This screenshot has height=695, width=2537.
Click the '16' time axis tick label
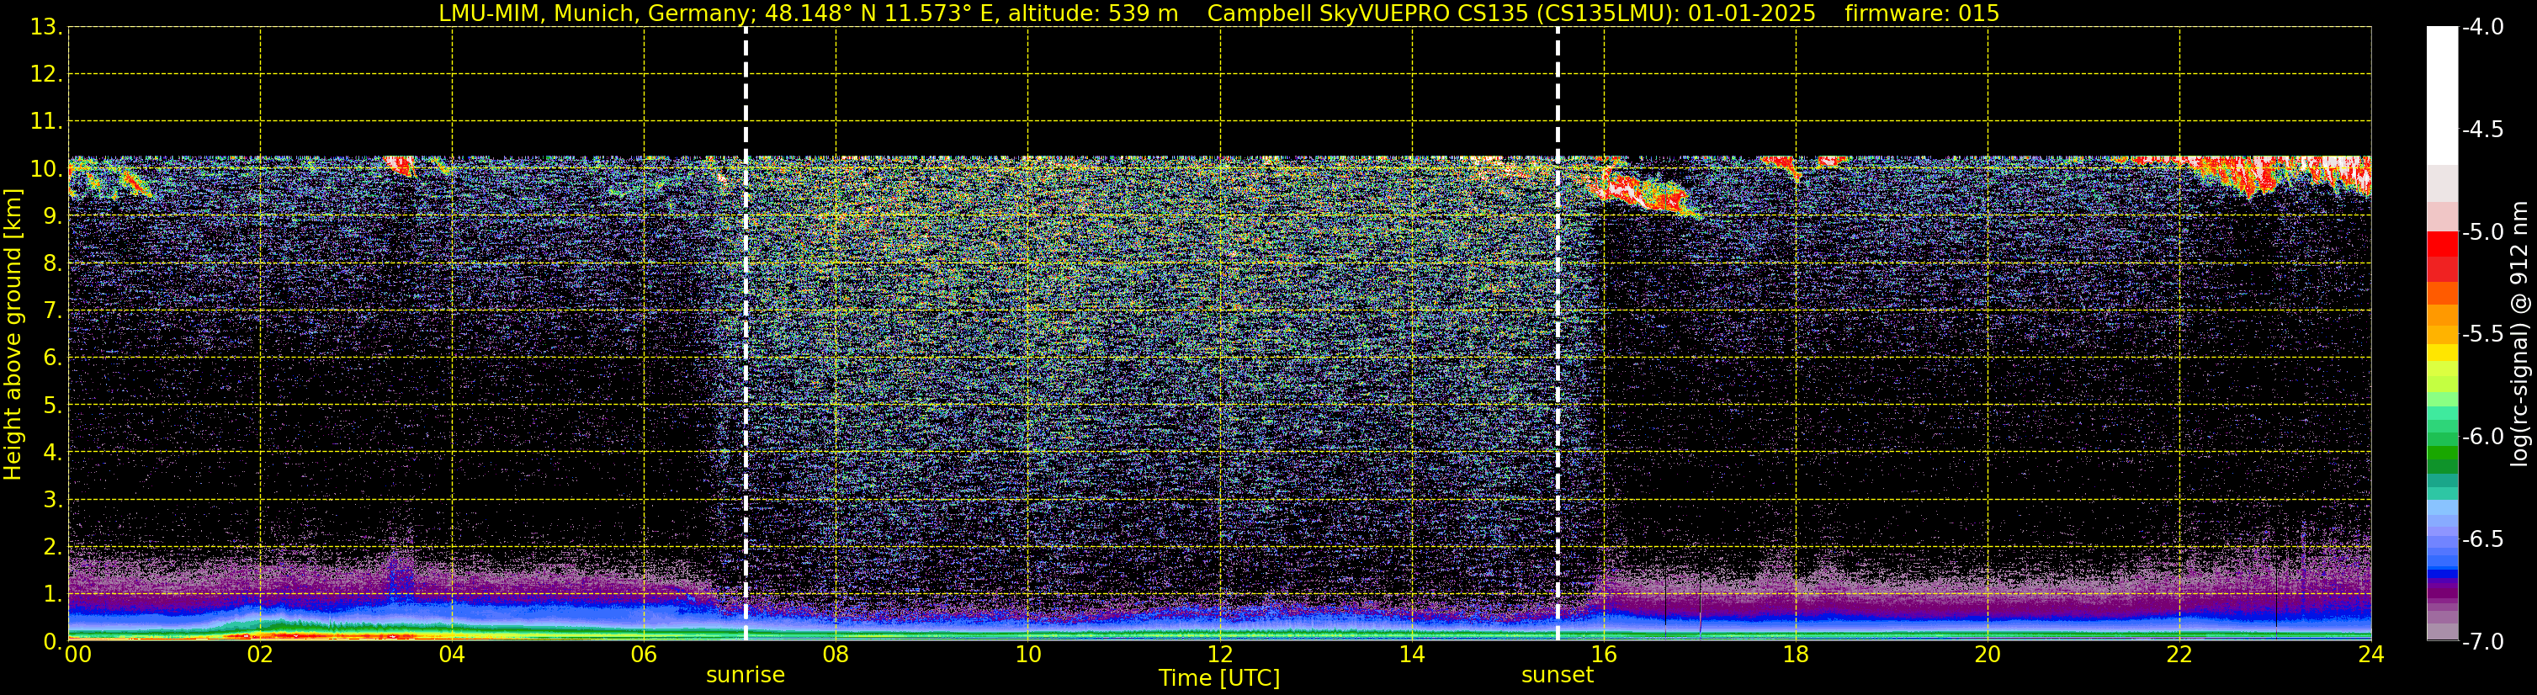(x=1605, y=655)
